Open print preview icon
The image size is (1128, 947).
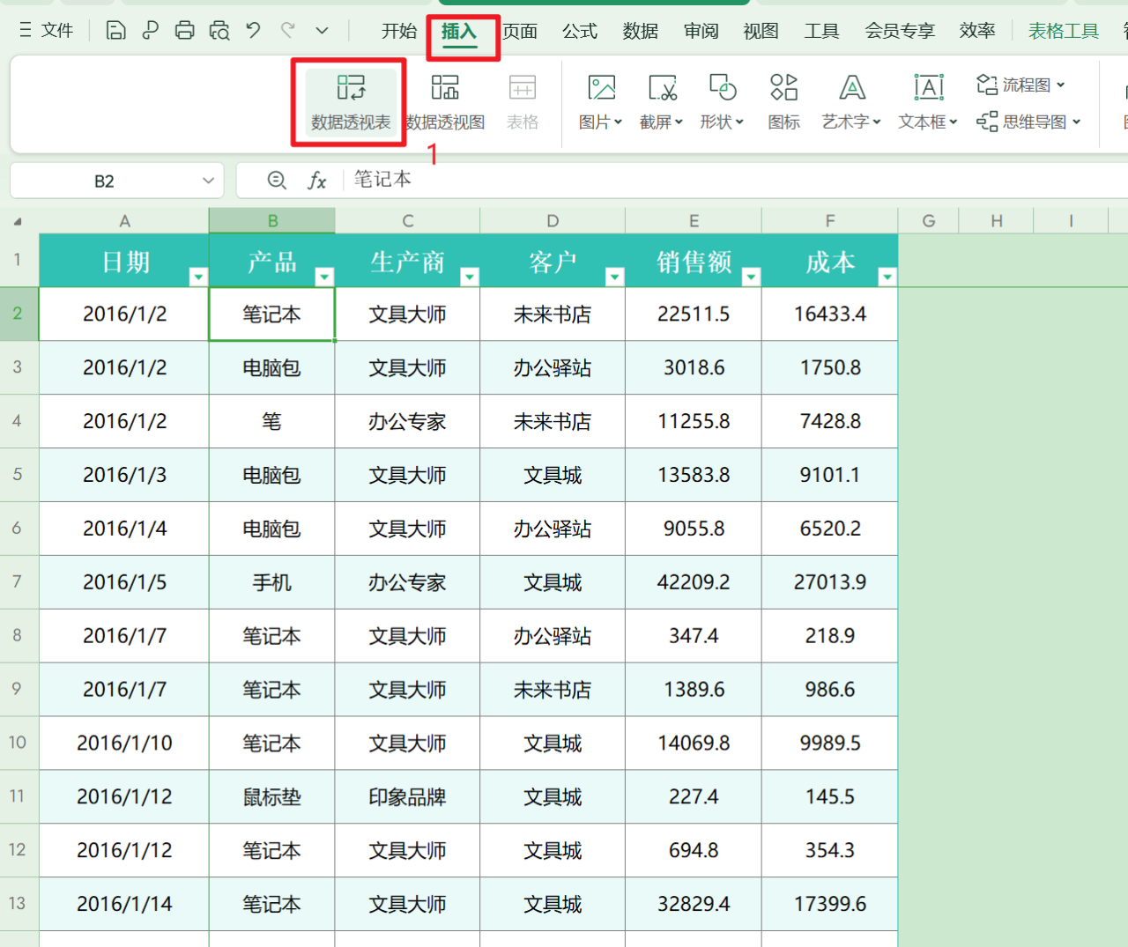(219, 31)
